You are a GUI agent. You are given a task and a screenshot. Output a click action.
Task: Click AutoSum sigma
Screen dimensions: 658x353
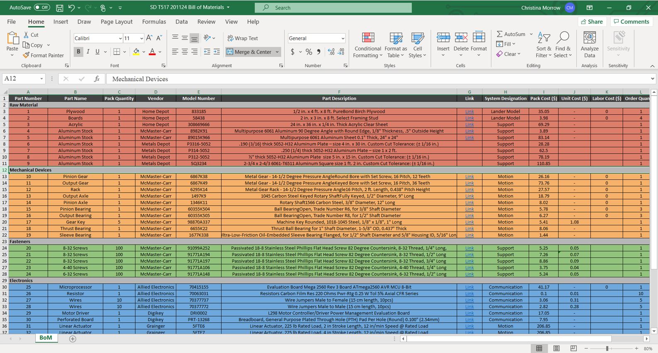(500, 34)
